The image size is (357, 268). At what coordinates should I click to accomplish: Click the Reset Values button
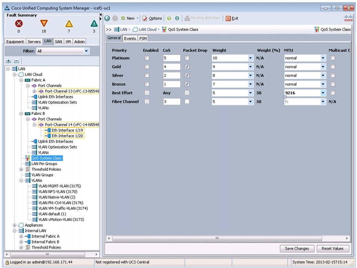[332, 248]
